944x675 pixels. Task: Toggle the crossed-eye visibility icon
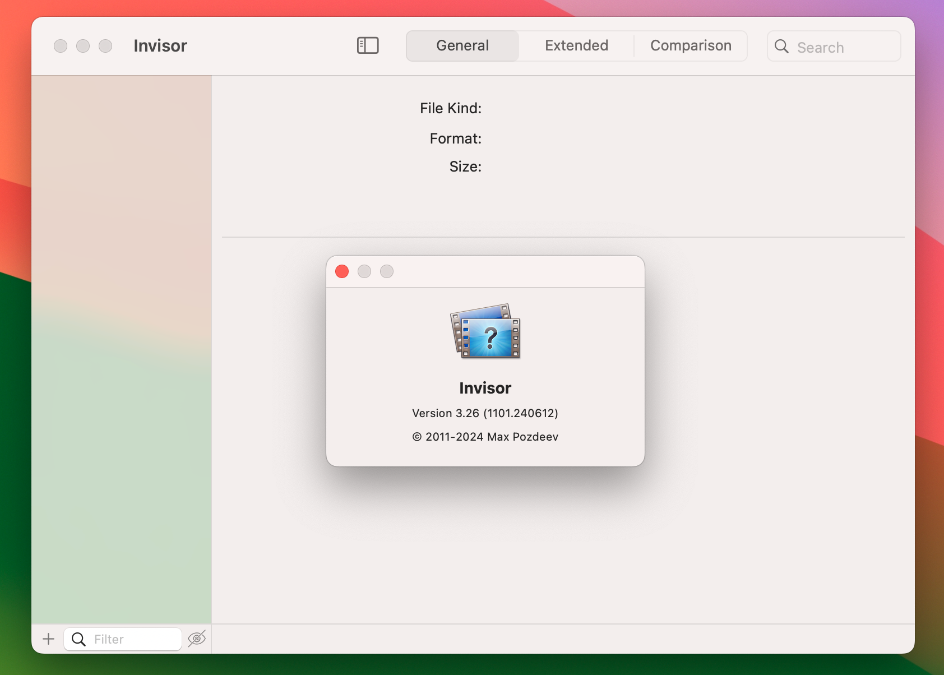coord(197,639)
